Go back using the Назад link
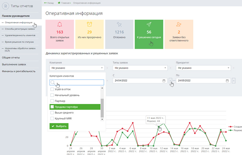This screenshot has width=242, height=155. point(49,3)
